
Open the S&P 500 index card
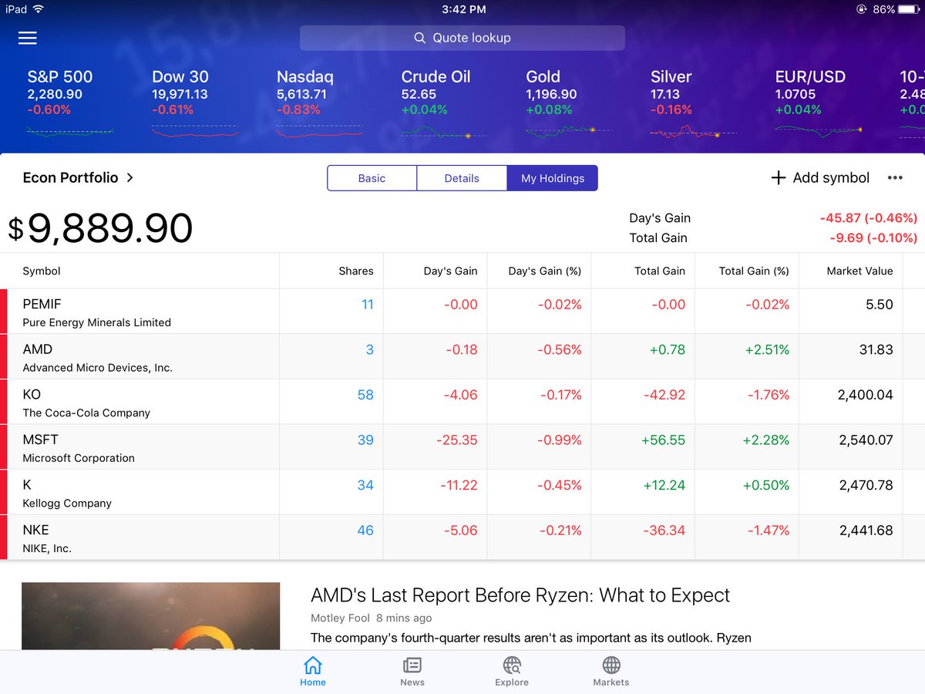[x=71, y=104]
